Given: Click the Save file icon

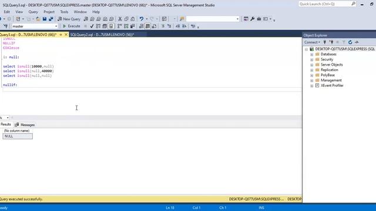Looking at the screenshot, I should (x=45, y=19).
